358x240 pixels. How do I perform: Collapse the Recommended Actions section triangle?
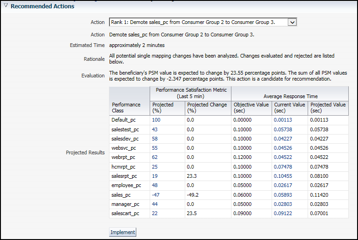point(6,6)
